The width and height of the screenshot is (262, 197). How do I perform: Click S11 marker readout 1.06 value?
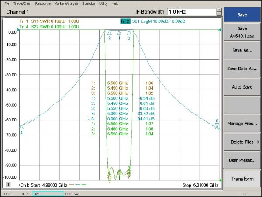point(149,83)
